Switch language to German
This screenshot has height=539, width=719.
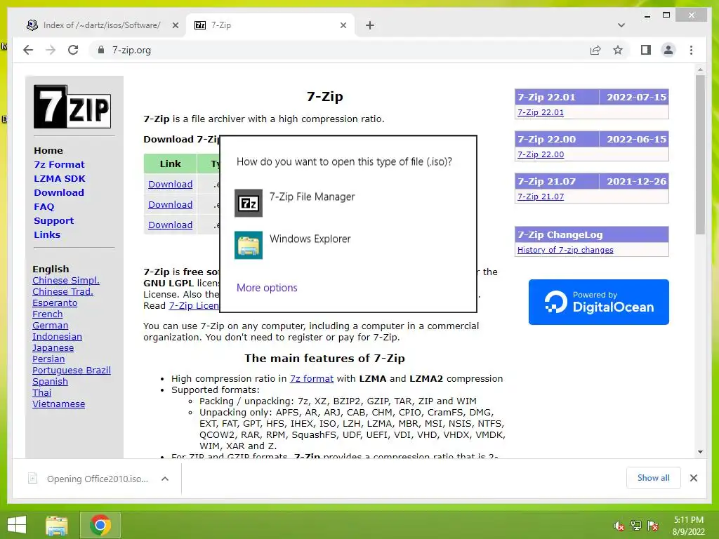click(50, 326)
